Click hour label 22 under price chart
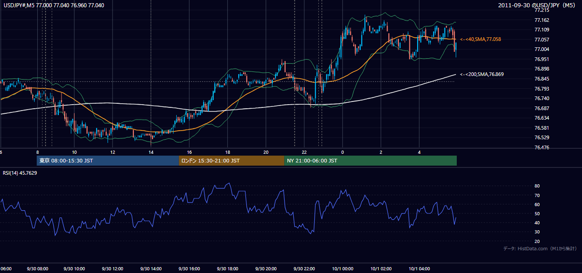The height and width of the screenshot is (273, 582). coord(304,152)
